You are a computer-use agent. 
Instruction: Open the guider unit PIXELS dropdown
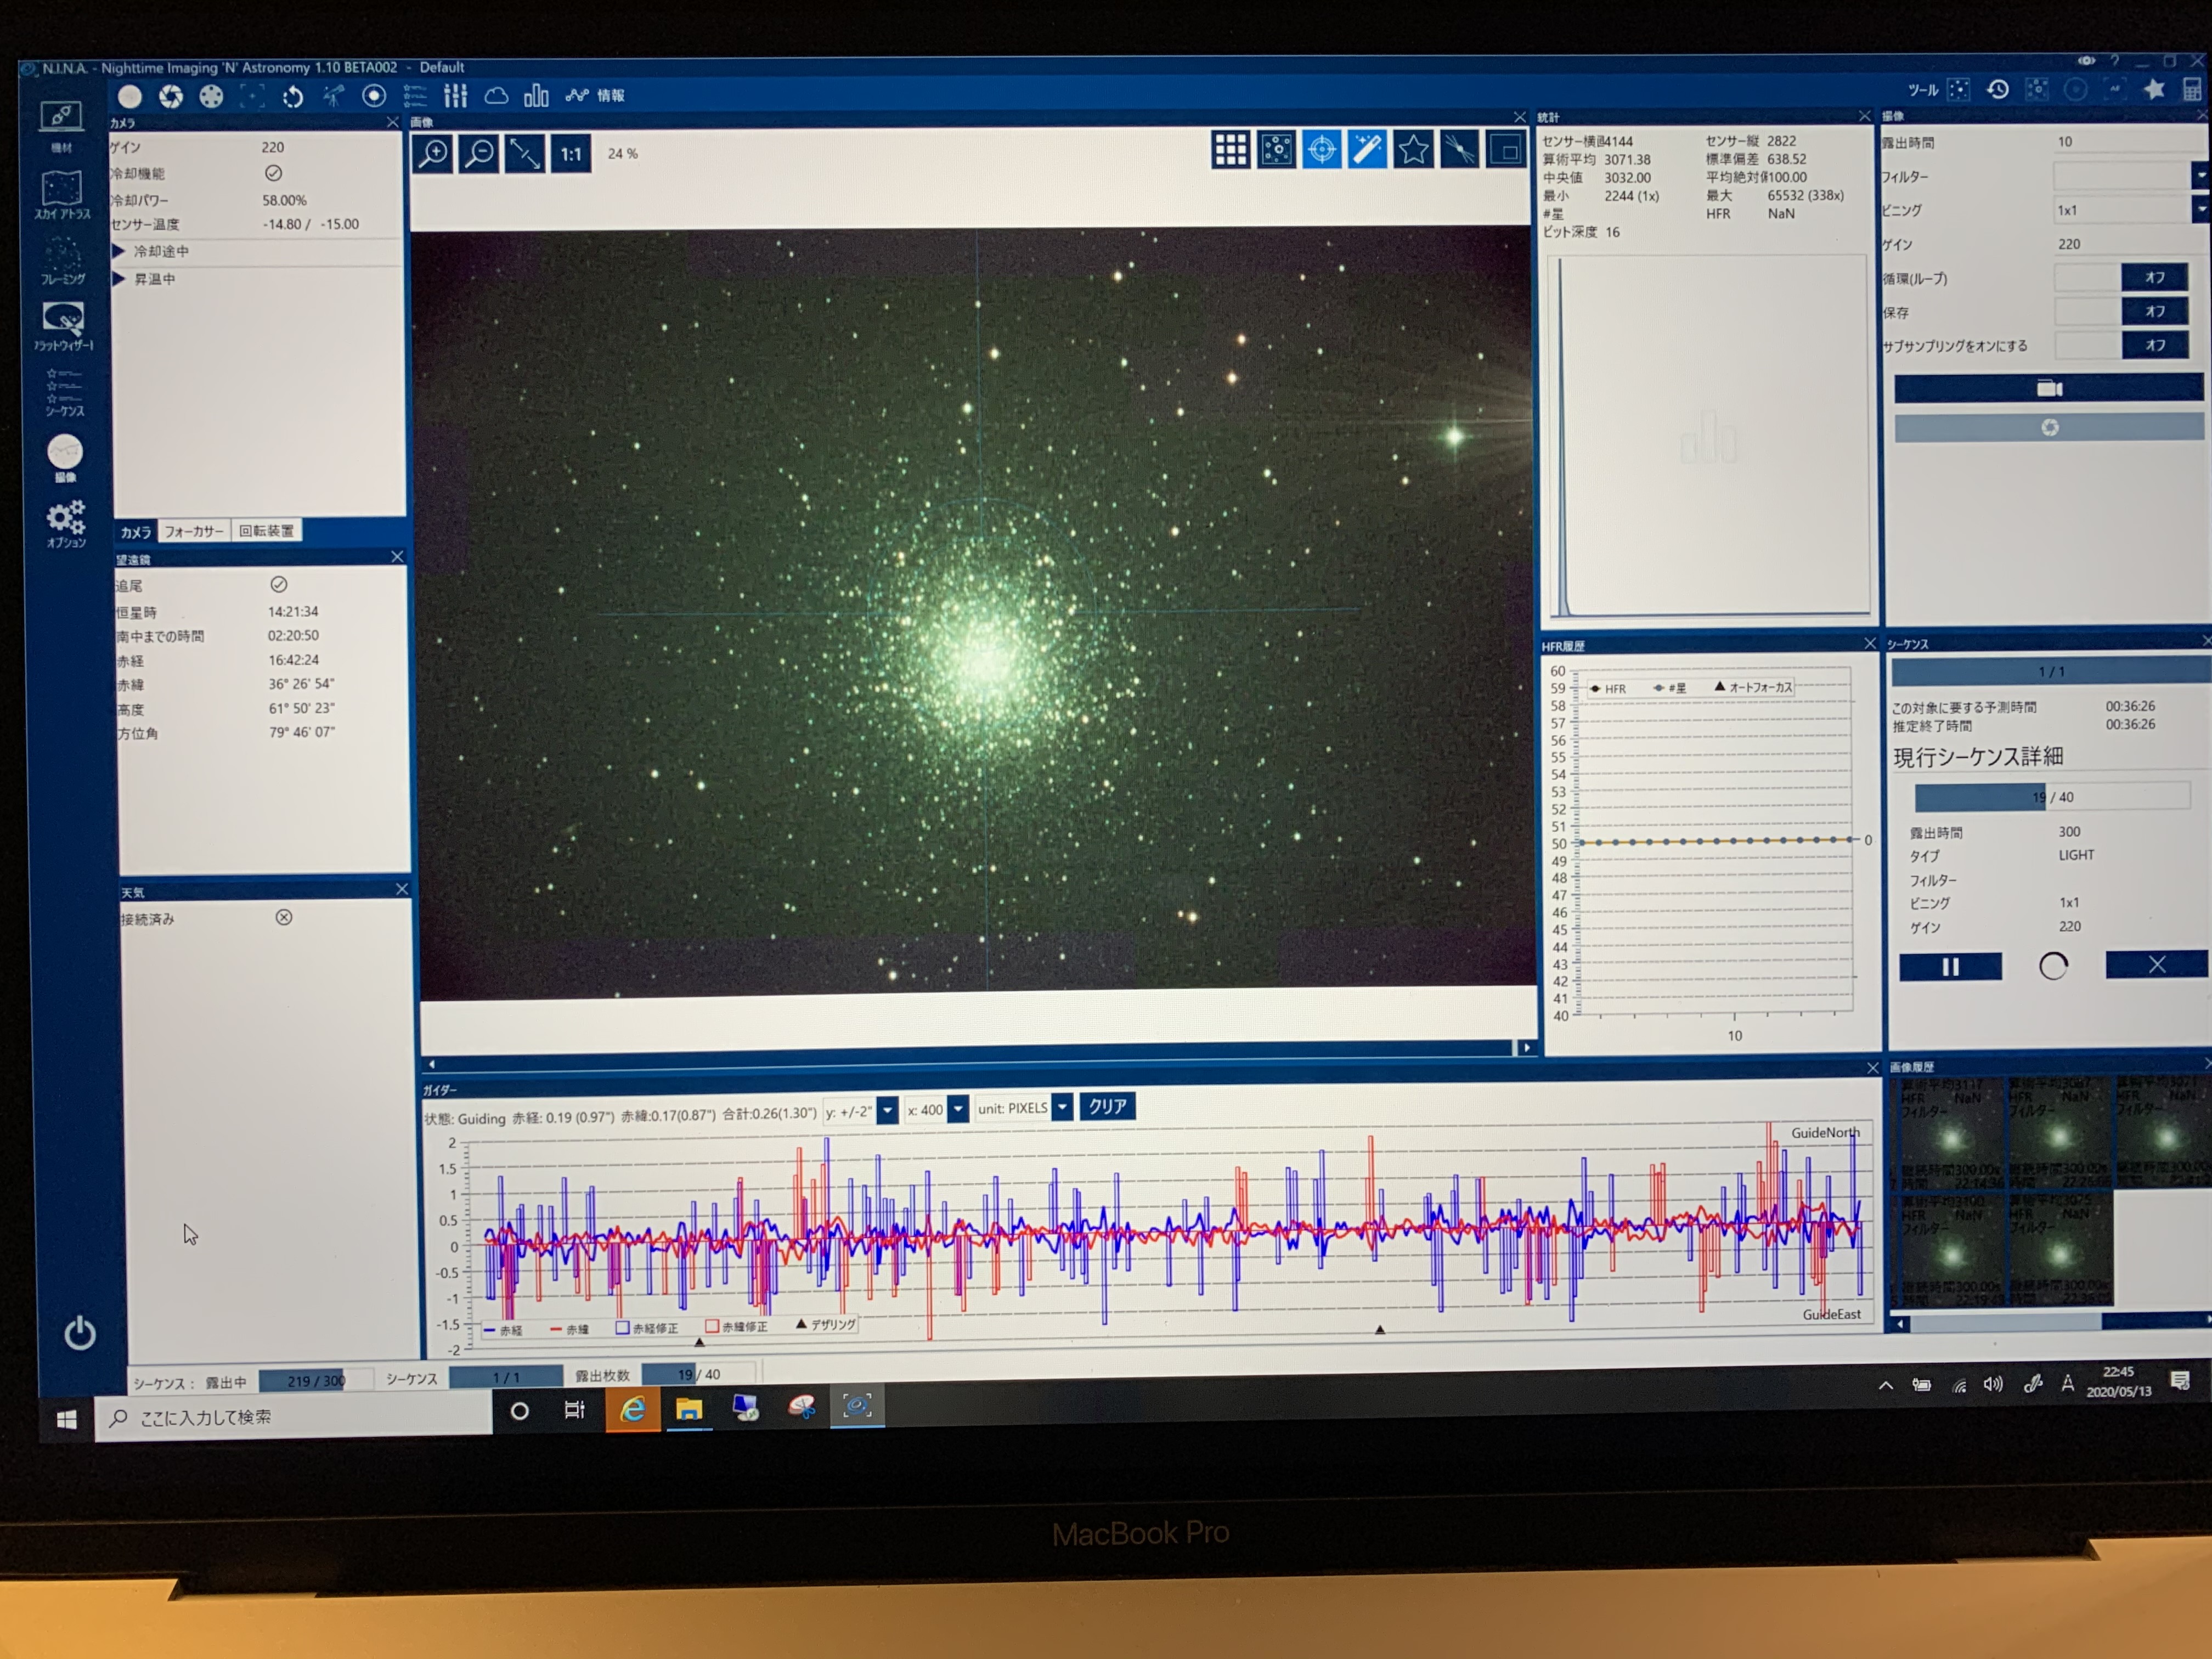pos(1063,1107)
